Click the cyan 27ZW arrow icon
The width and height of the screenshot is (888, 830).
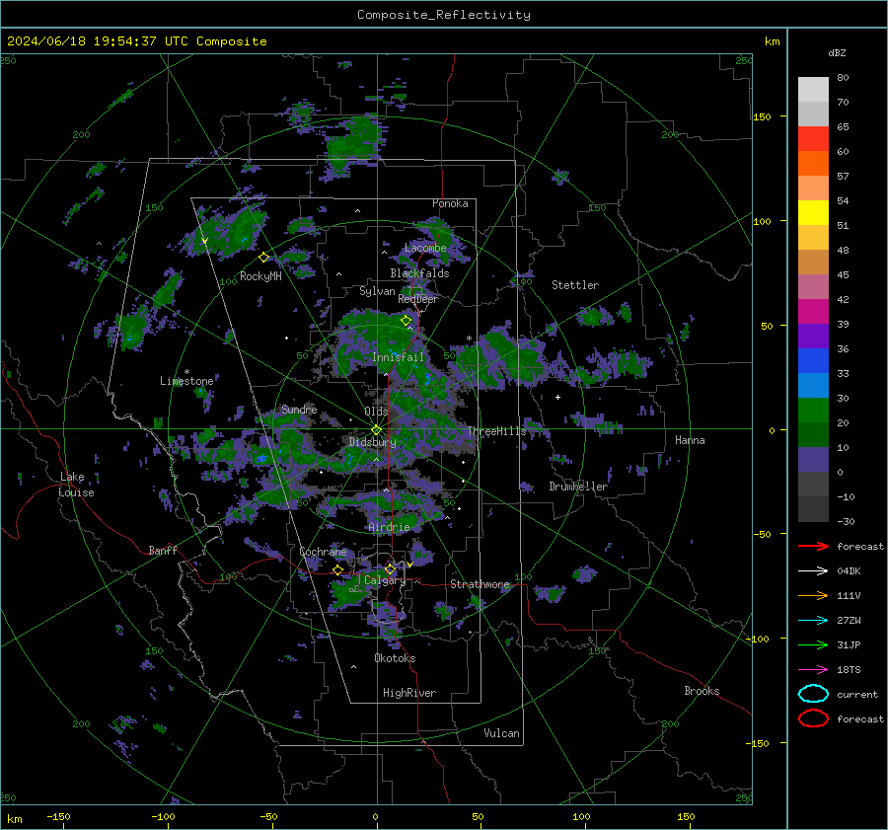(813, 621)
